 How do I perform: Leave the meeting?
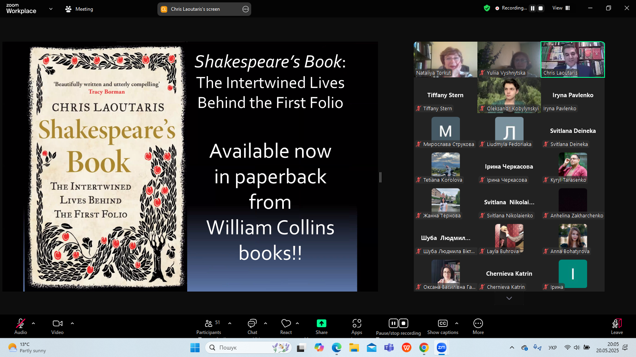[x=617, y=326]
